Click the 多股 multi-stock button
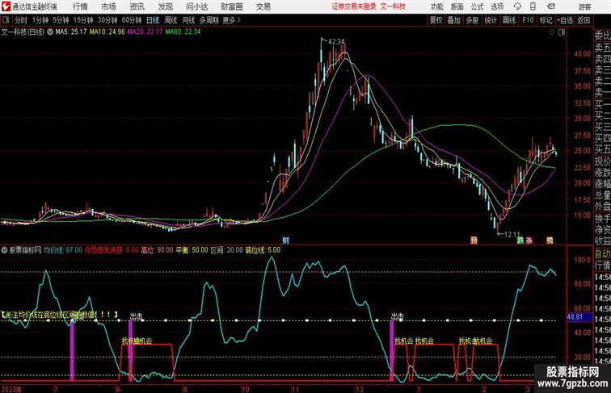 pyautogui.click(x=472, y=20)
